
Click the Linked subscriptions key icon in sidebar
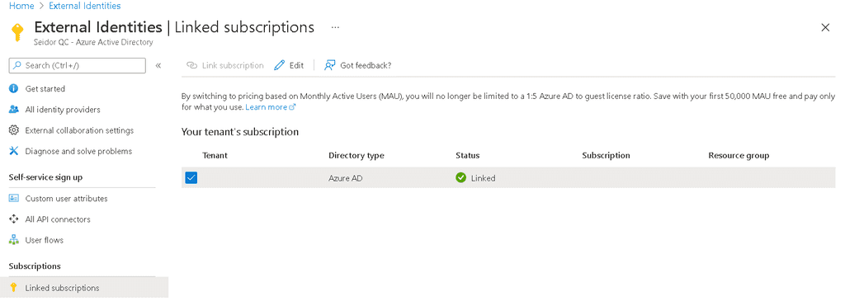click(14, 288)
